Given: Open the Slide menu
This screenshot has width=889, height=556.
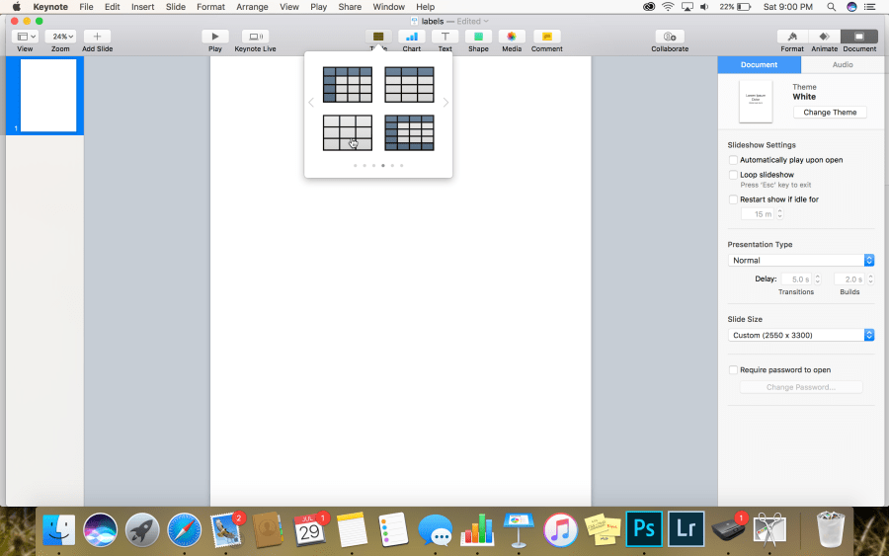Looking at the screenshot, I should tap(175, 7).
